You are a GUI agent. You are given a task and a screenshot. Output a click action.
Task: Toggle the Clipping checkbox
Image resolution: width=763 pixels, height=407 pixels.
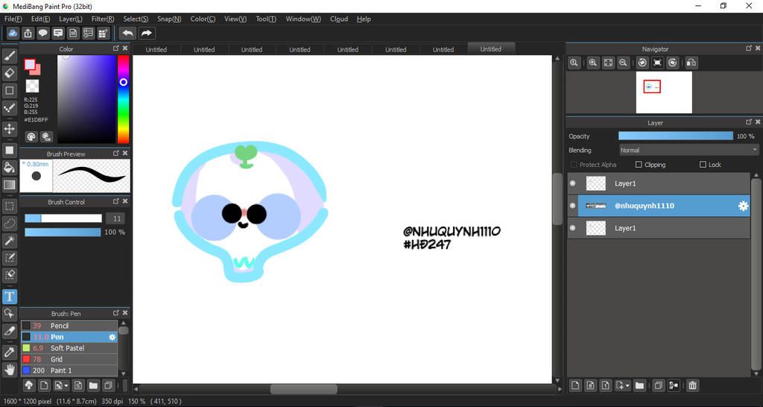pyautogui.click(x=639, y=165)
